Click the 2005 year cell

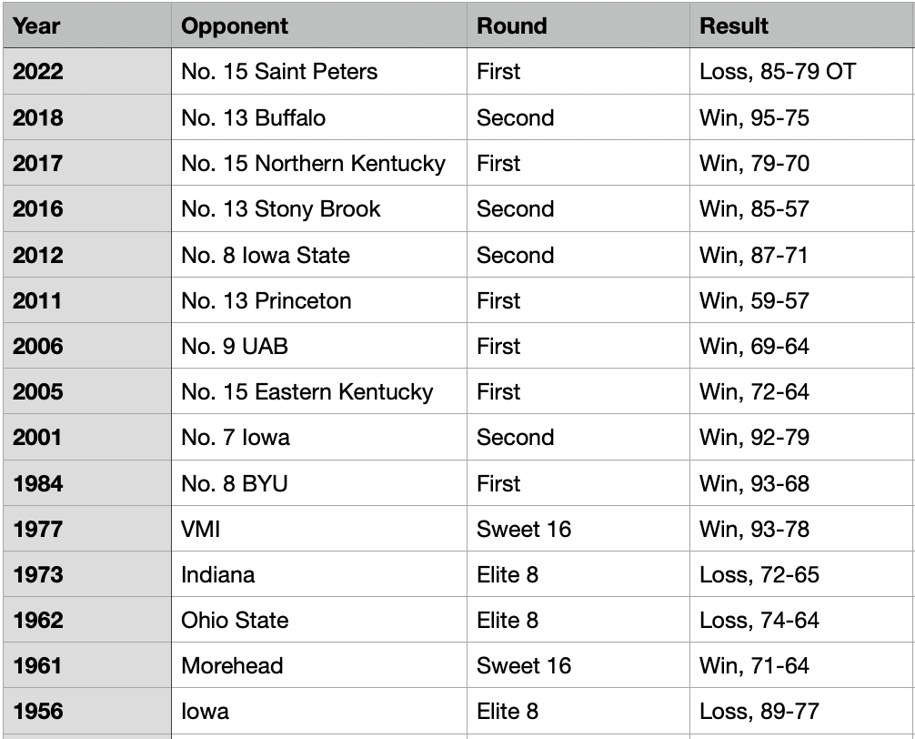tap(87, 391)
